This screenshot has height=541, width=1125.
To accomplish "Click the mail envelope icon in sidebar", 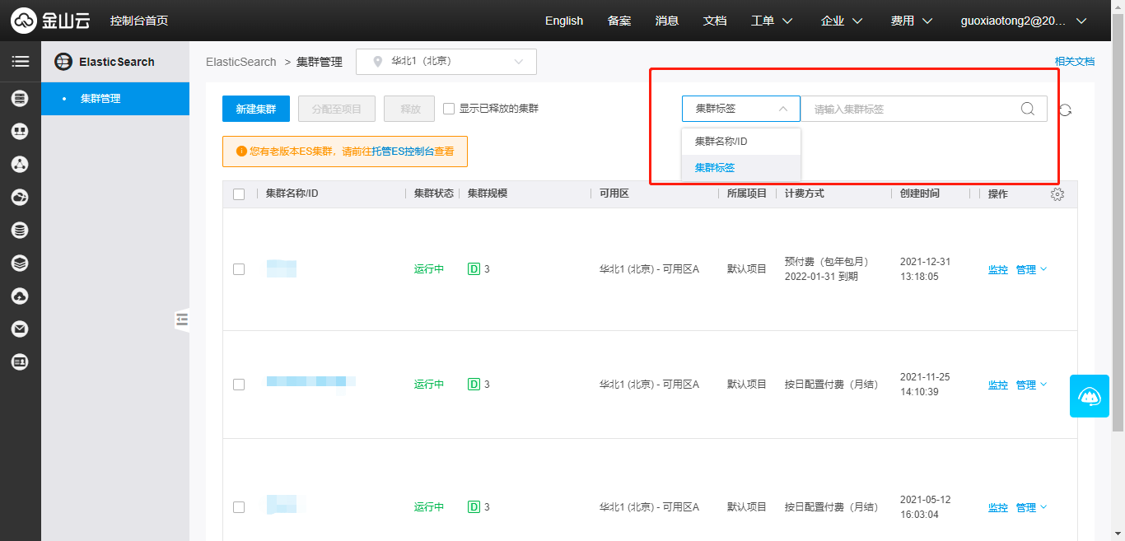I will (x=20, y=329).
